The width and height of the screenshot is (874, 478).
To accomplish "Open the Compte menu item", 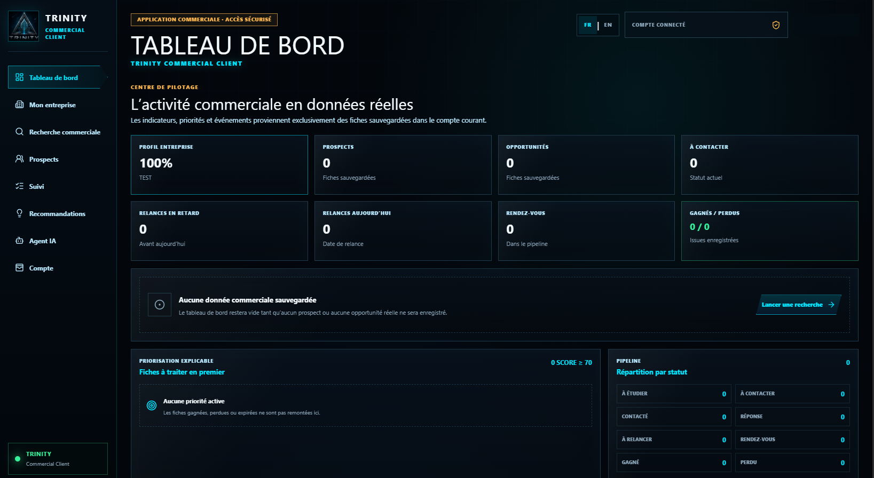I will (x=58, y=268).
